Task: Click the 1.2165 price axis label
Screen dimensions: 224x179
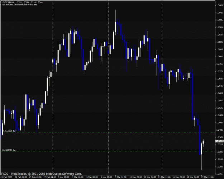Action: (220, 174)
